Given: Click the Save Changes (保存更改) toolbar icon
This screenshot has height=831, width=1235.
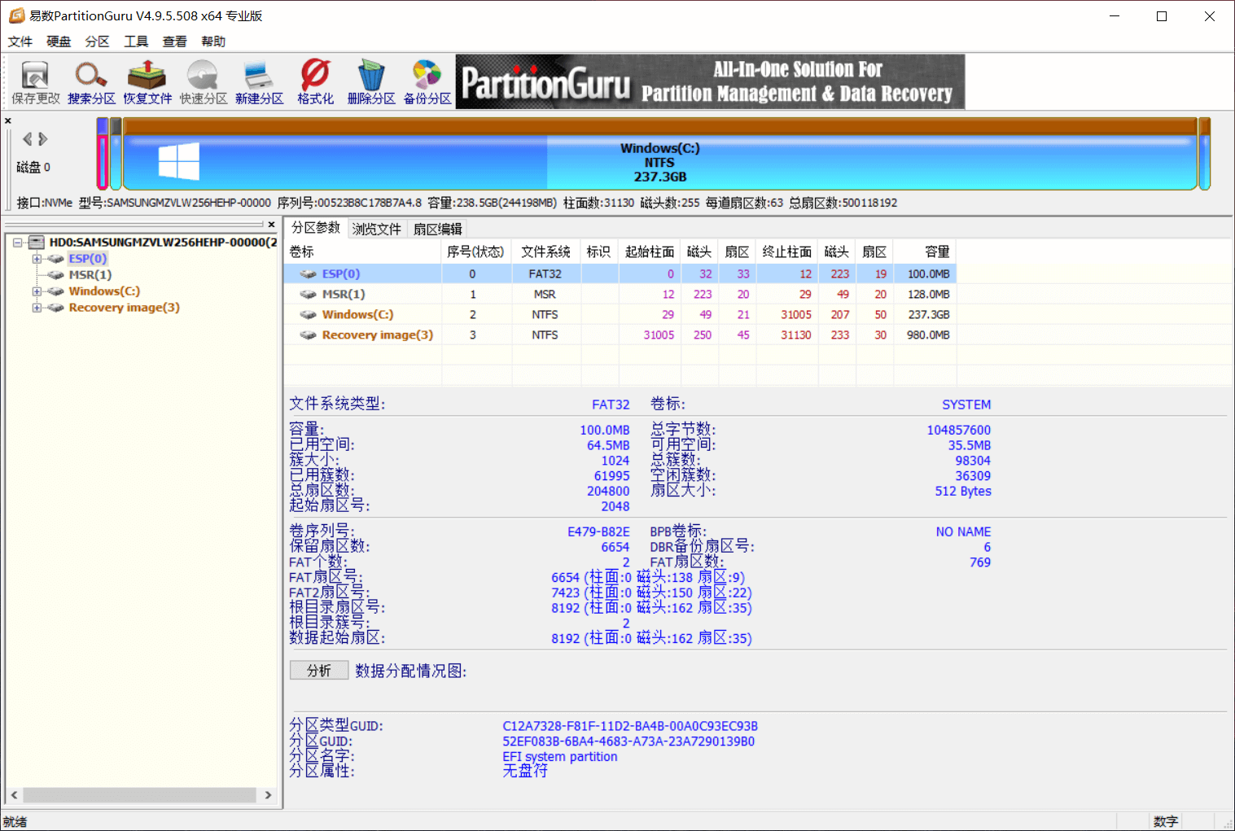Looking at the screenshot, I should pos(35,82).
